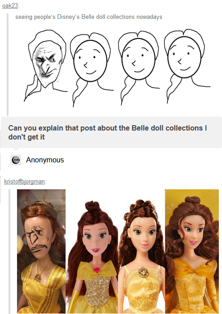Click the gray quote bar beside kristoffbjorgman's reply

click(x=9, y=251)
